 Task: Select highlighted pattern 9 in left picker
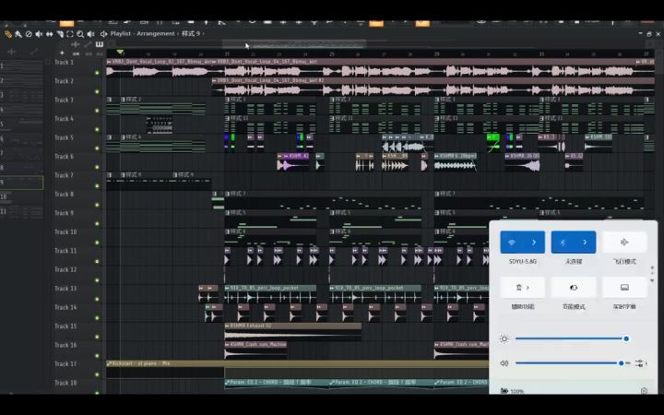click(x=21, y=183)
